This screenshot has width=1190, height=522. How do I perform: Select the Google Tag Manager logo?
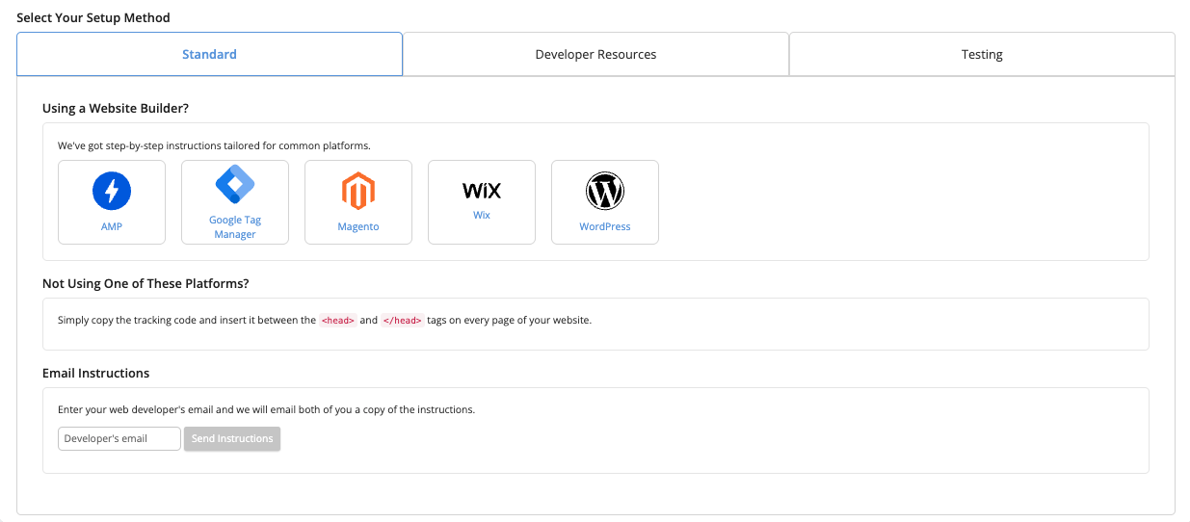(235, 184)
